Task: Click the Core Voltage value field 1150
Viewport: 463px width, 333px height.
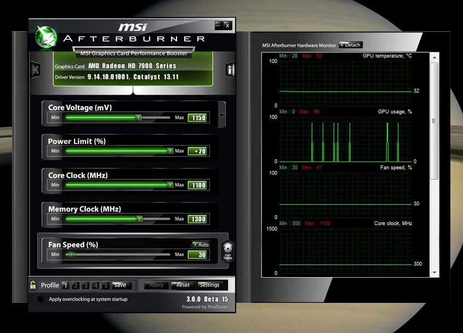Action: pyautogui.click(x=198, y=118)
